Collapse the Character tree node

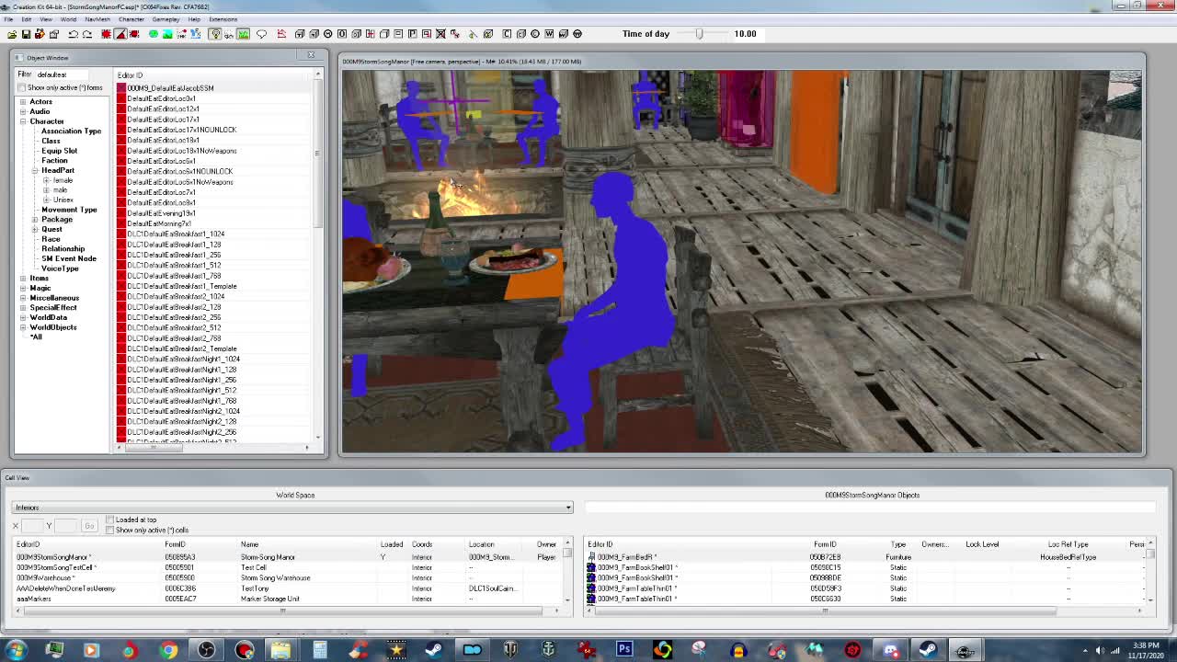(x=23, y=121)
